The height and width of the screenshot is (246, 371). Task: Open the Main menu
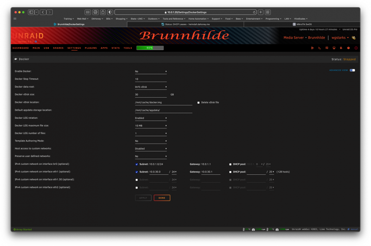[x=36, y=48]
